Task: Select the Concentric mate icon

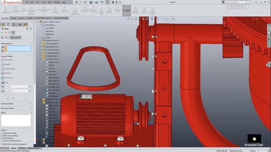Action: point(3,78)
